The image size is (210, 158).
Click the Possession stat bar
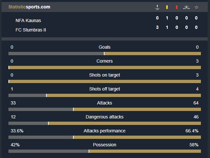[x=105, y=151]
